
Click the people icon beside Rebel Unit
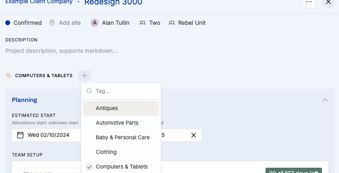click(172, 23)
